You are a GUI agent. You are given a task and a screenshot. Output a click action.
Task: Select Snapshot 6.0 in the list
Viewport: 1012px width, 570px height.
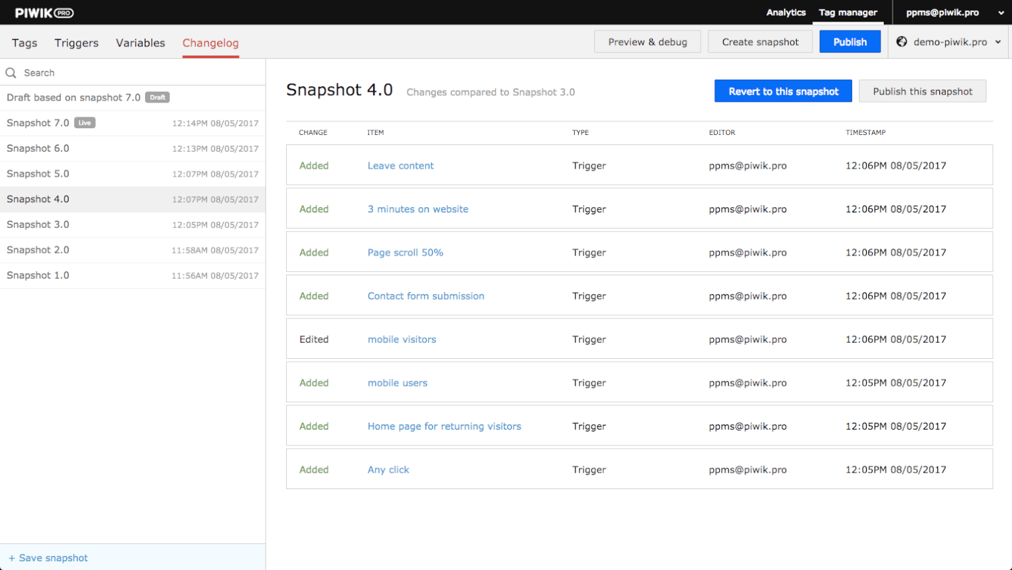pyautogui.click(x=132, y=148)
